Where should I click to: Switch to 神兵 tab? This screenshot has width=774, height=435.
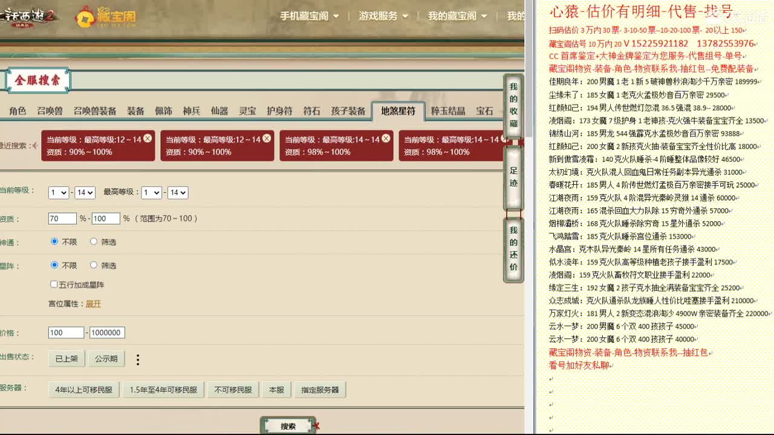[x=191, y=111]
